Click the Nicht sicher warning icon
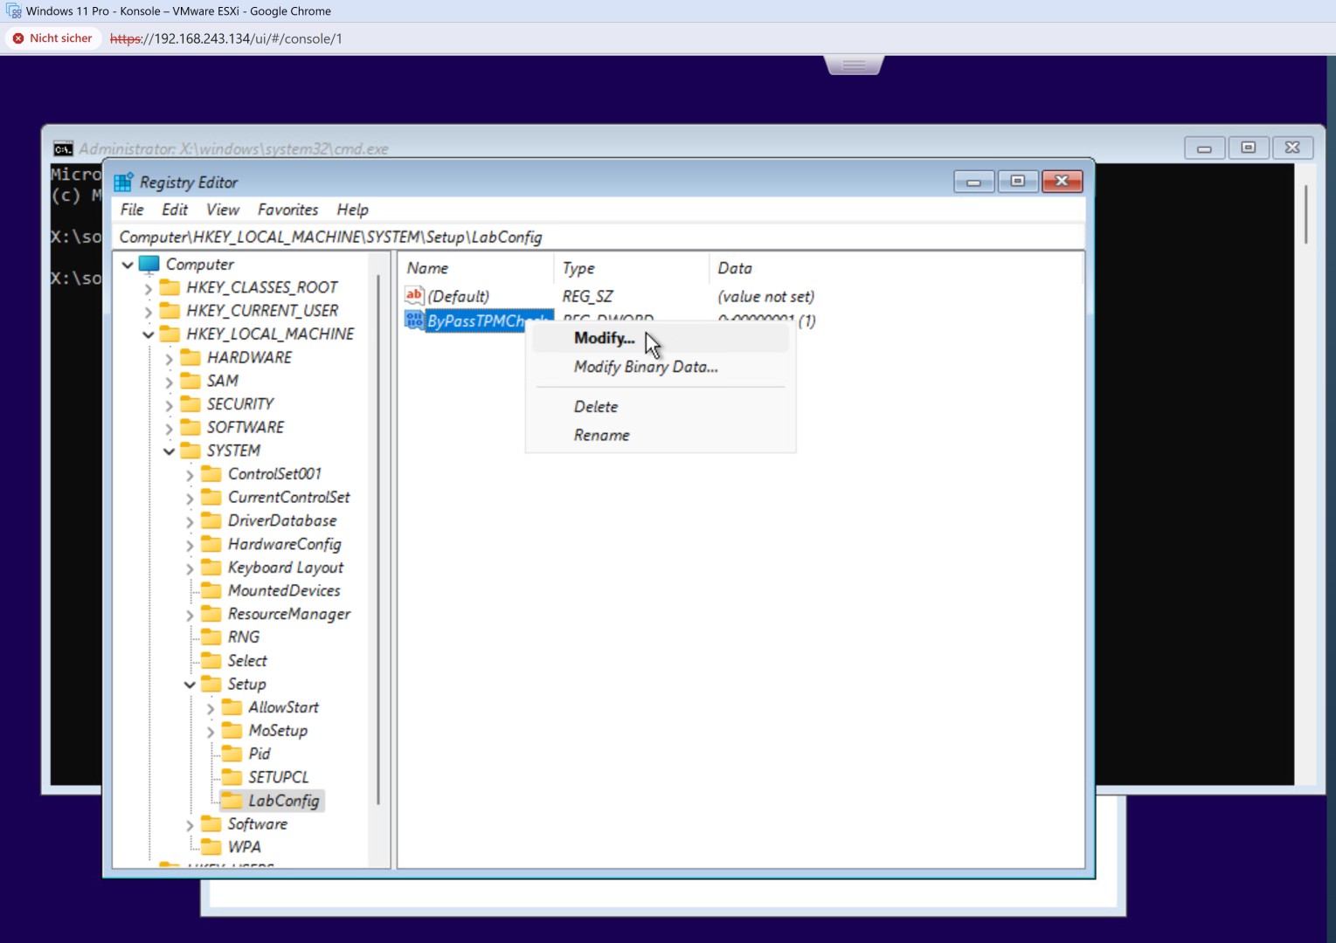Screen dimensions: 1336x943 18,38
